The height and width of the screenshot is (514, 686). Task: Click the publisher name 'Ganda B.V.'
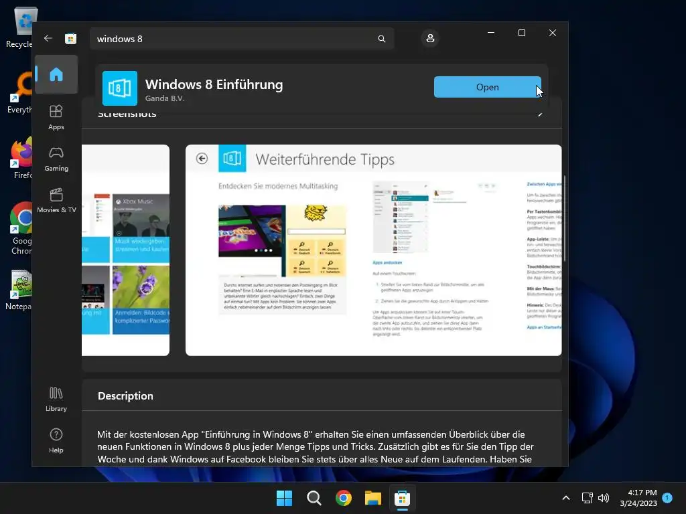(165, 98)
